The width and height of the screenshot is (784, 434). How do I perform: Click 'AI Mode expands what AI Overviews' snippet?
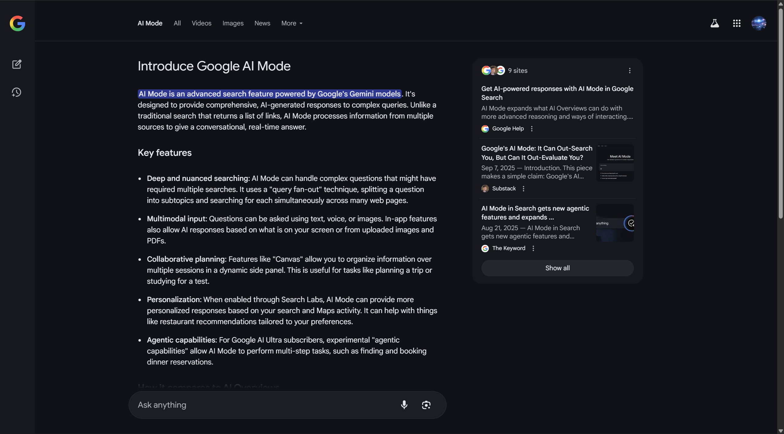[557, 112]
